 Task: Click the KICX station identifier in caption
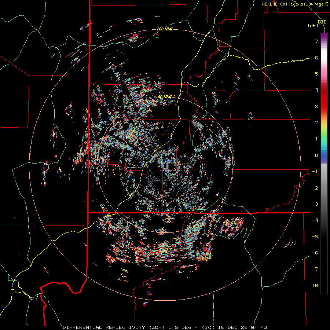[208, 327]
